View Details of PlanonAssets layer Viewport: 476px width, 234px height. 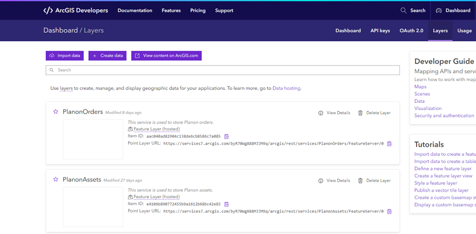point(338,181)
